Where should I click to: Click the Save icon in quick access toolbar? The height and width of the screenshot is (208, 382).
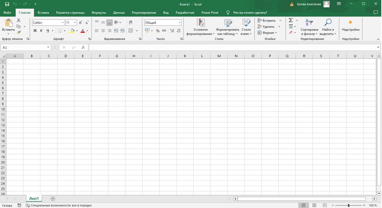tap(7, 4)
